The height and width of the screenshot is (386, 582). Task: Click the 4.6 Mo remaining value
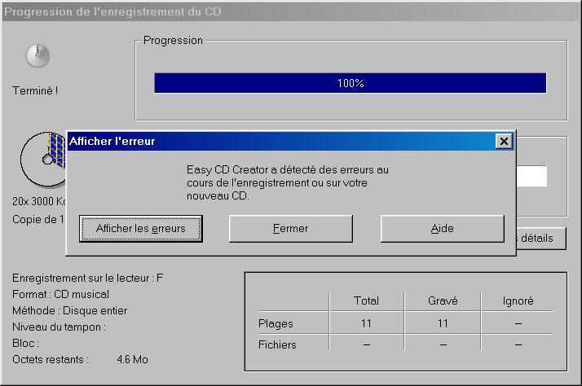[x=133, y=360]
